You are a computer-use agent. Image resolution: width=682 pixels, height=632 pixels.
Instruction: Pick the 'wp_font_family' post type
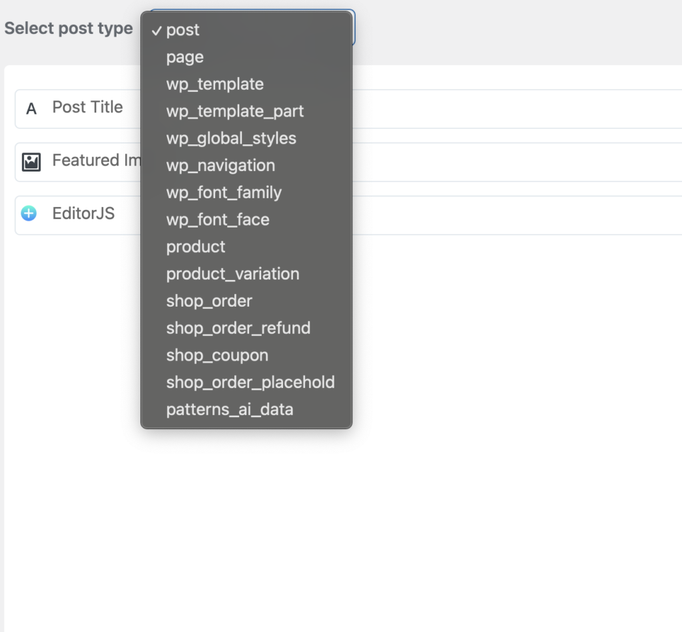click(x=224, y=193)
